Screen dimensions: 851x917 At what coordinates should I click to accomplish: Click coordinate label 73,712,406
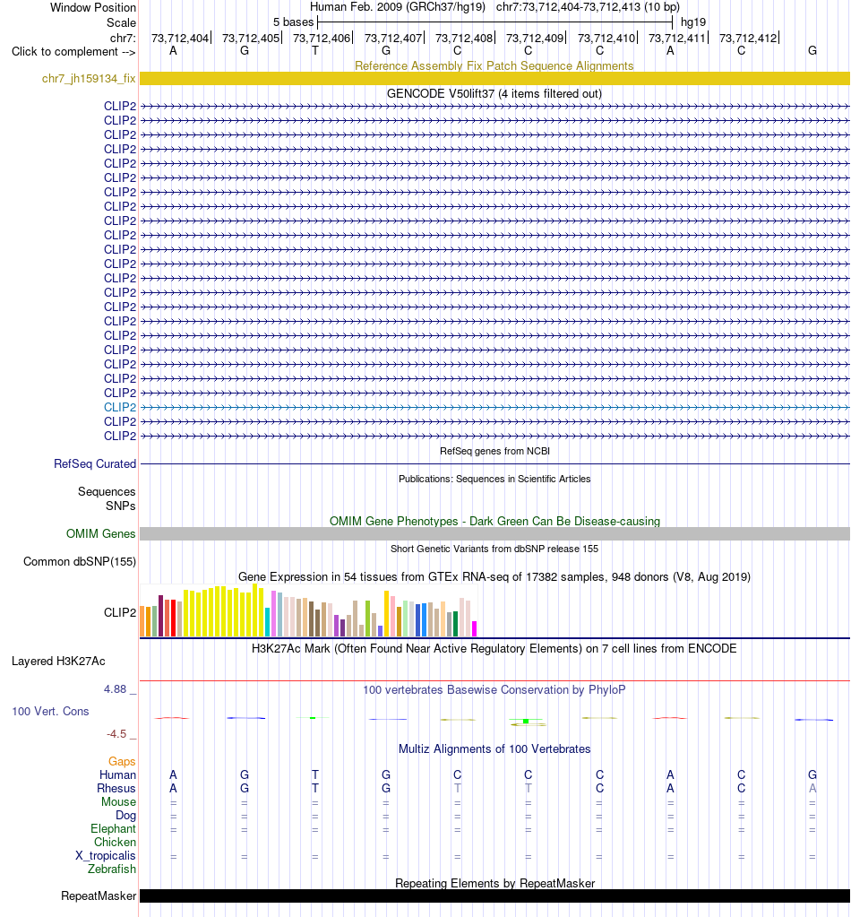tap(322, 38)
